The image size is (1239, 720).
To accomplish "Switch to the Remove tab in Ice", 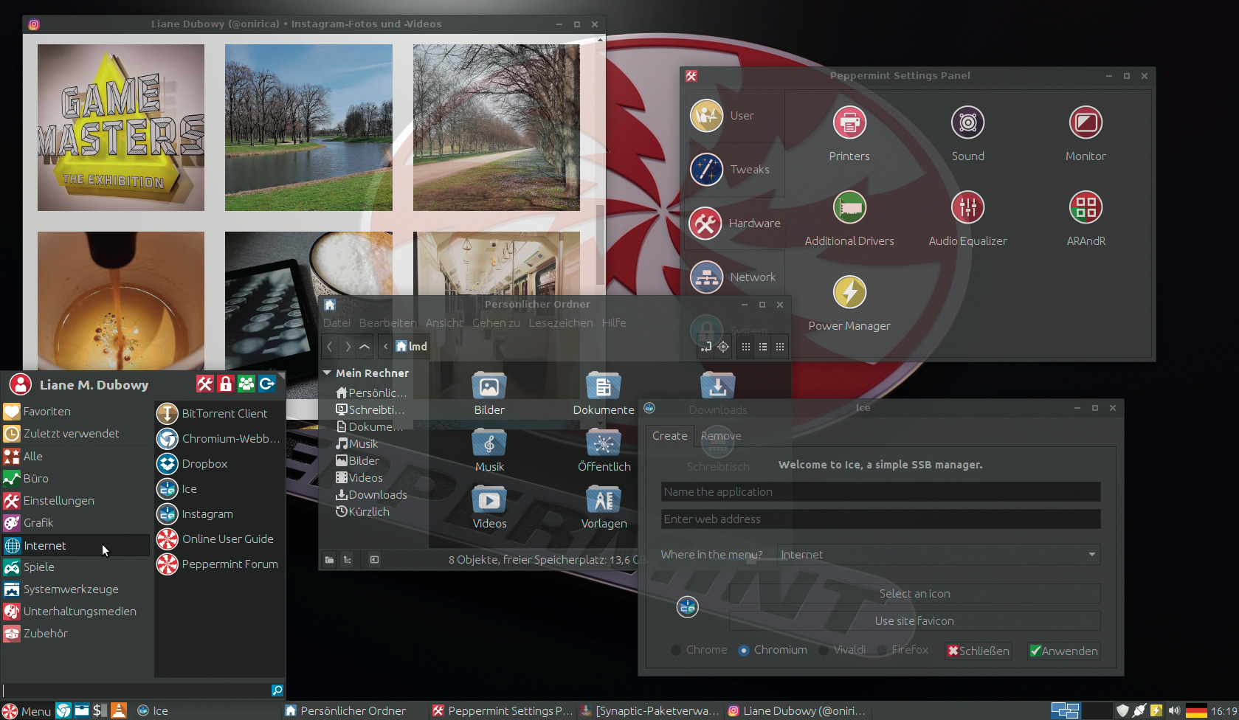I will tap(720, 436).
